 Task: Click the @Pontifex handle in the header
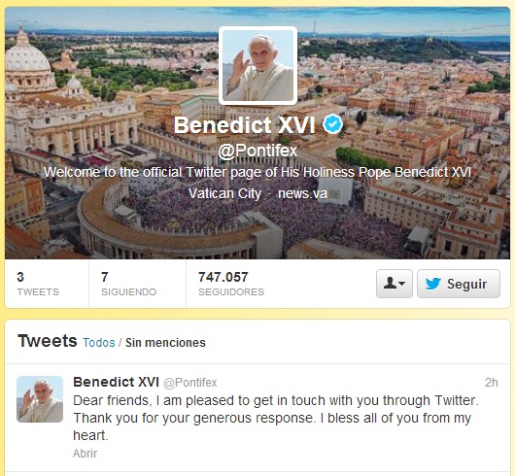coord(257,151)
